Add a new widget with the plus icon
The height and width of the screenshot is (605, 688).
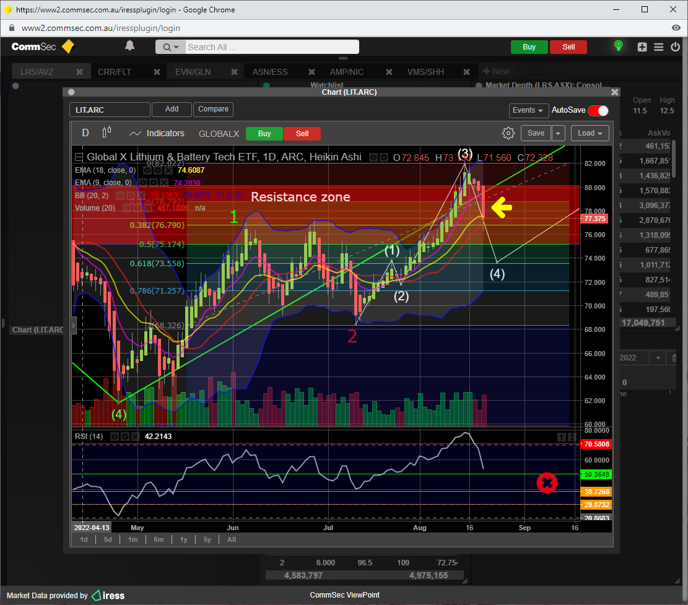coord(642,47)
